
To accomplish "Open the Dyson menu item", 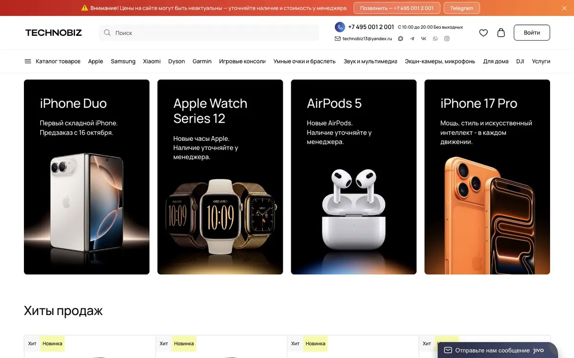I will 177,61.
